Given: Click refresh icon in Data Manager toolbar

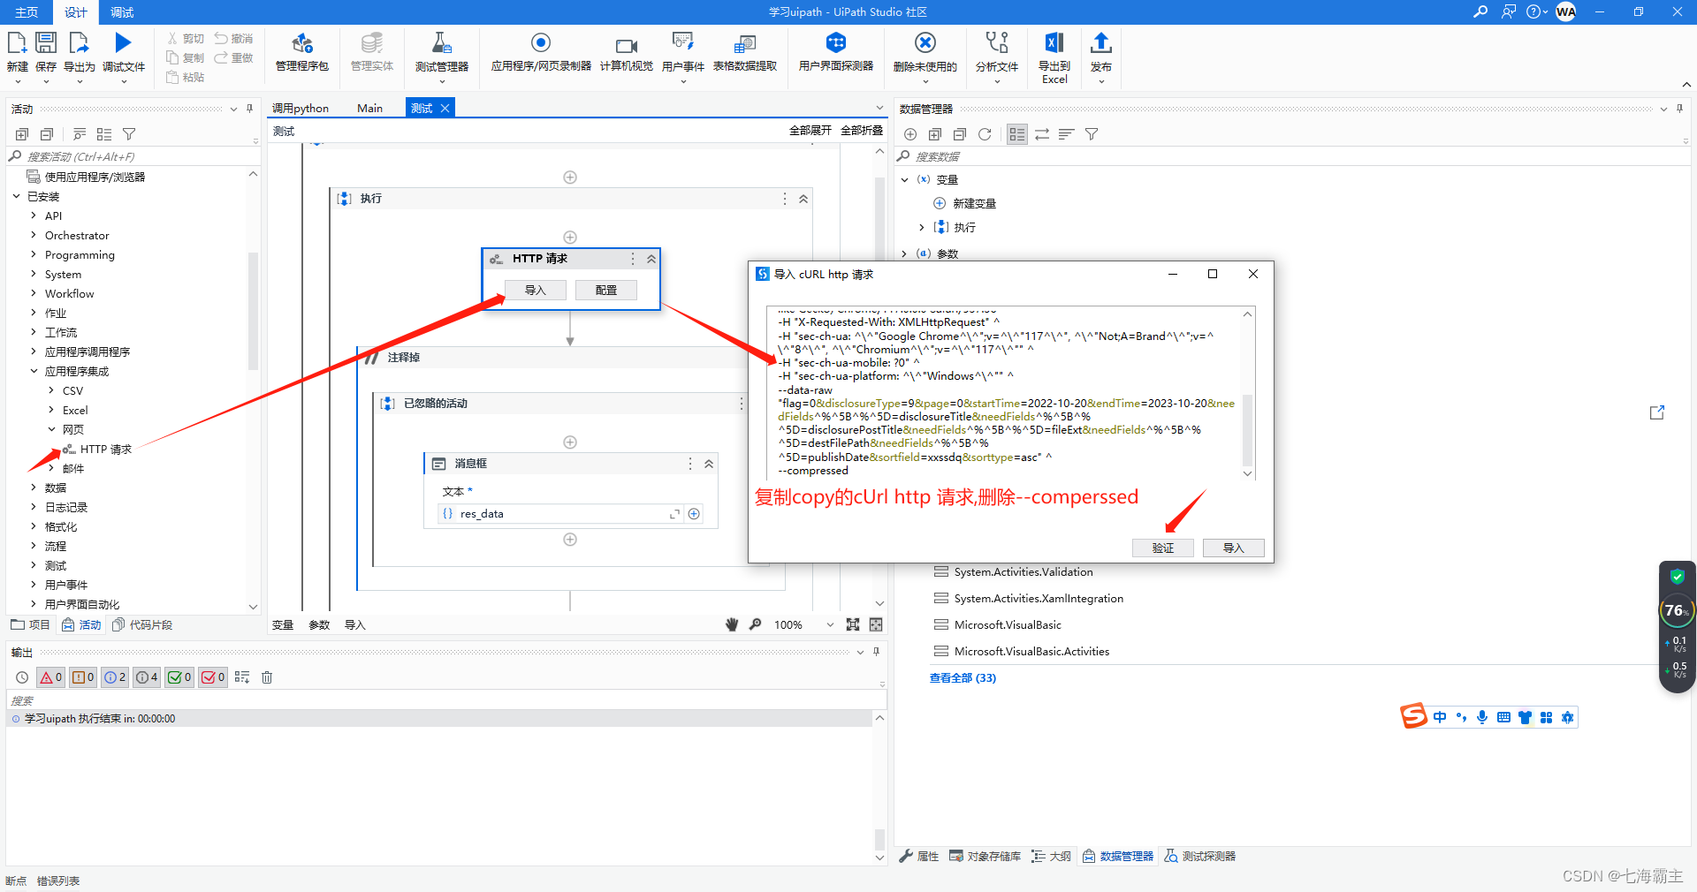Looking at the screenshot, I should pyautogui.click(x=985, y=134).
